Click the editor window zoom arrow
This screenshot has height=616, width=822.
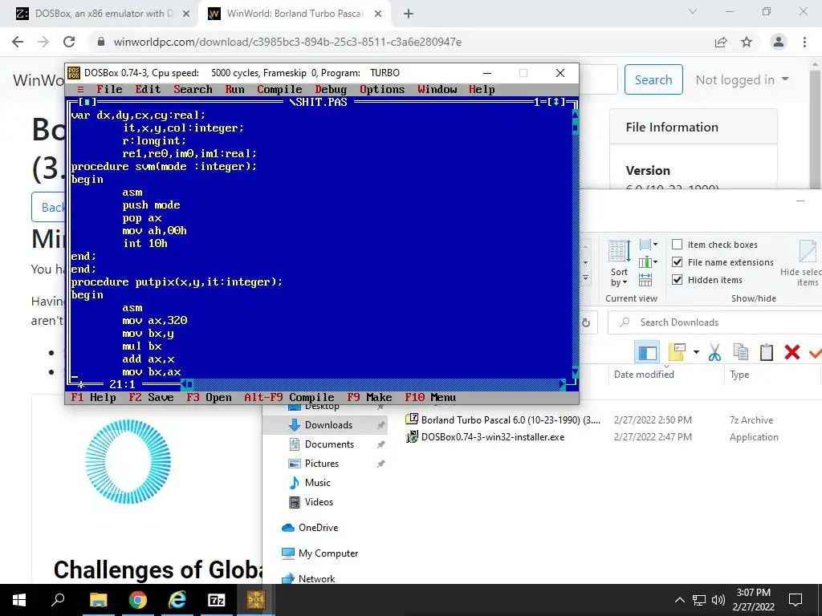point(556,102)
